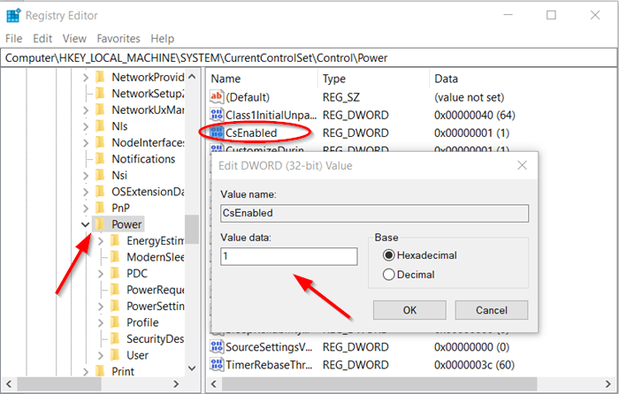Viewport: 619px width, 394px height.
Task: Close the Edit DWORD dialog with X
Action: (x=522, y=165)
